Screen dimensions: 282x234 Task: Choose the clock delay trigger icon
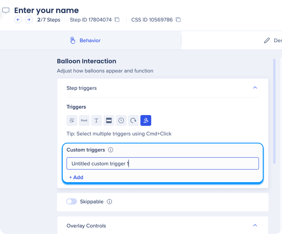tap(121, 120)
